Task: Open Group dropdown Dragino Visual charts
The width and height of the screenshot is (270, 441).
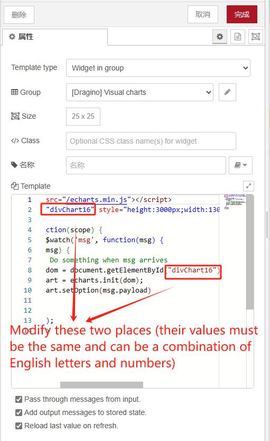Action: [139, 92]
